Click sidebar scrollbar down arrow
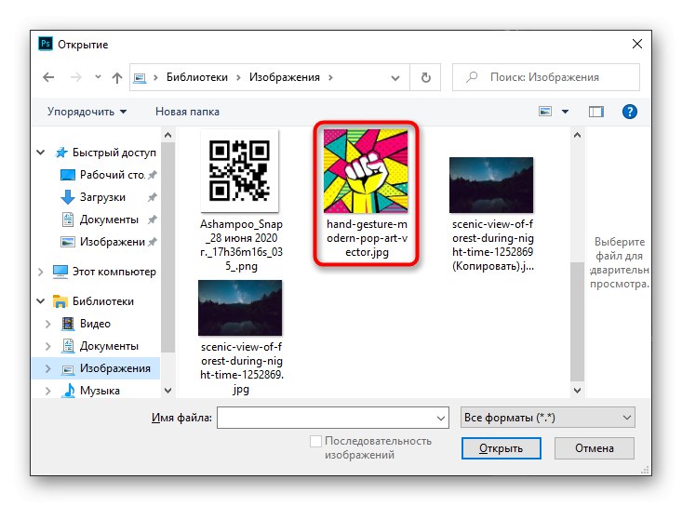This screenshot has width=682, height=506. (167, 391)
